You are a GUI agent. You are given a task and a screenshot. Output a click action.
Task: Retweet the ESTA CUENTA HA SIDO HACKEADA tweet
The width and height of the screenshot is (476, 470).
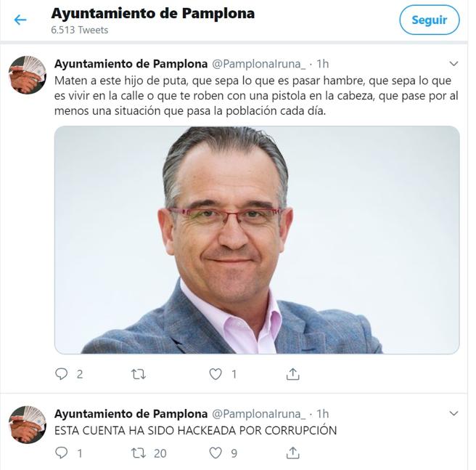pos(139,453)
